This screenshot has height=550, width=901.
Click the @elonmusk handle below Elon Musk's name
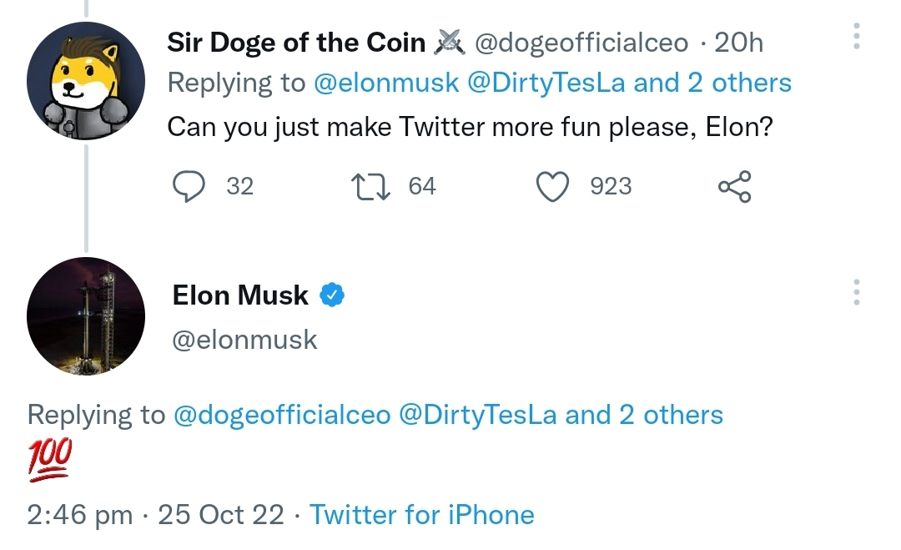click(244, 340)
